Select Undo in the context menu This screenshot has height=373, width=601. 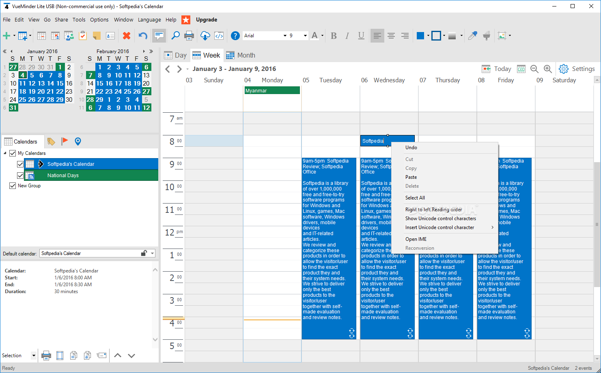411,148
